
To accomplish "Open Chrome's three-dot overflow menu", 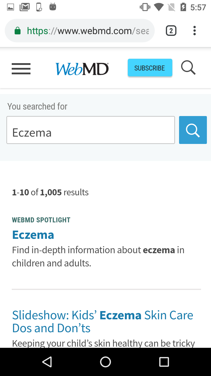I will click(x=194, y=31).
